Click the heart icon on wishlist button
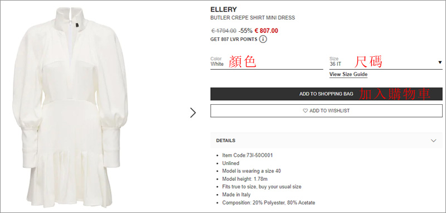Screen dimensions: 446x213 coord(305,111)
